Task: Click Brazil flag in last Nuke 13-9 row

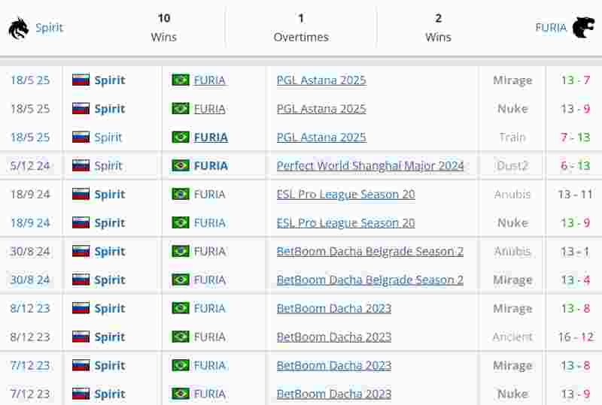Action: [x=181, y=394]
